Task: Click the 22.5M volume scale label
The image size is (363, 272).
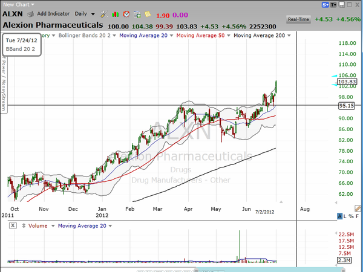Action: click(346, 235)
